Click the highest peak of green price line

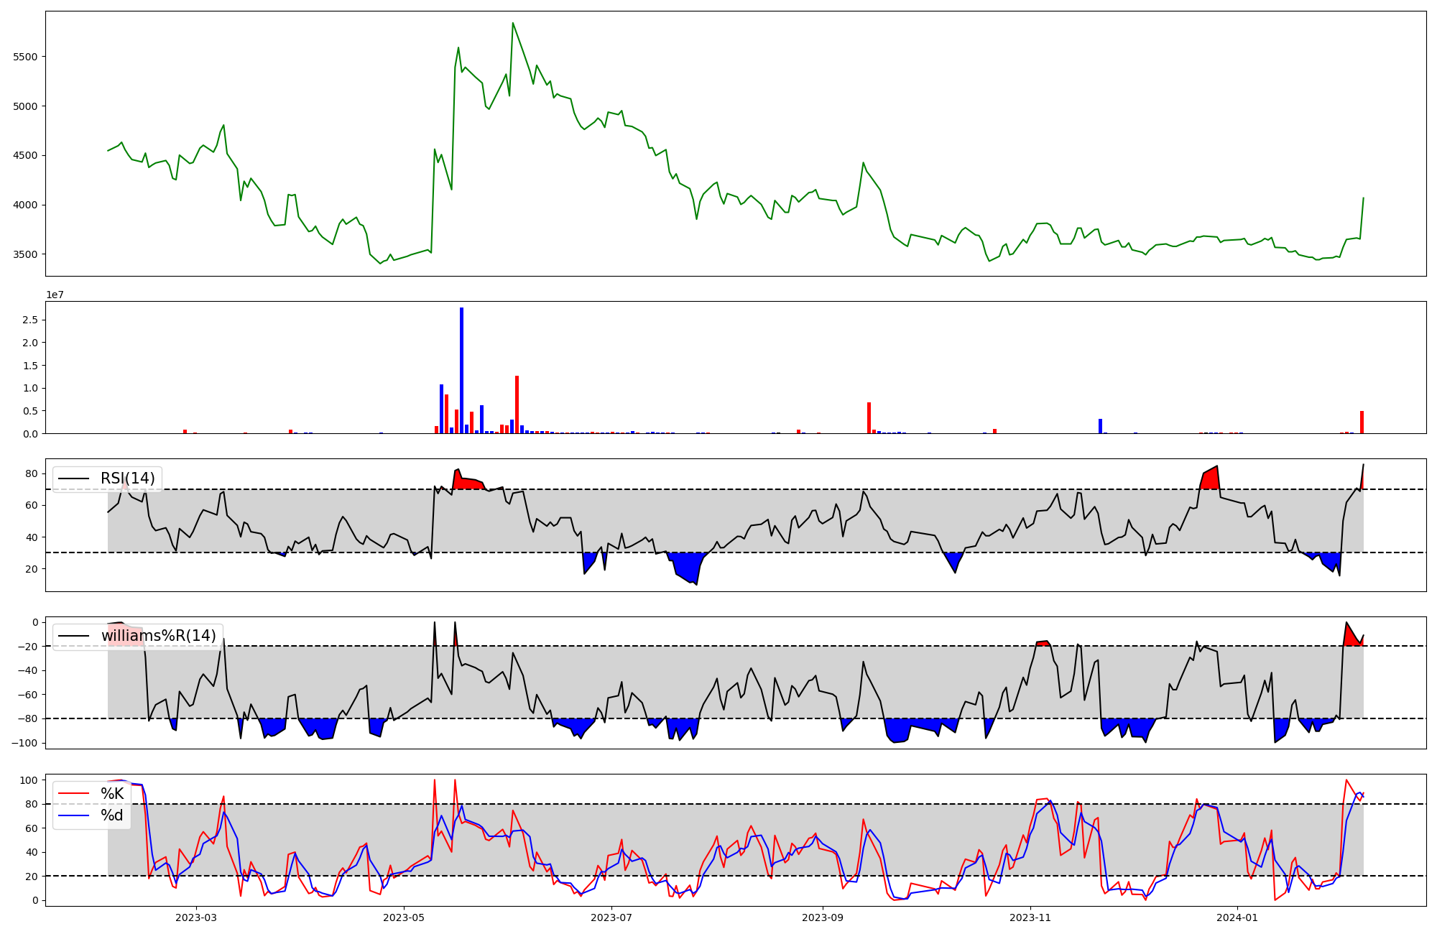512,24
